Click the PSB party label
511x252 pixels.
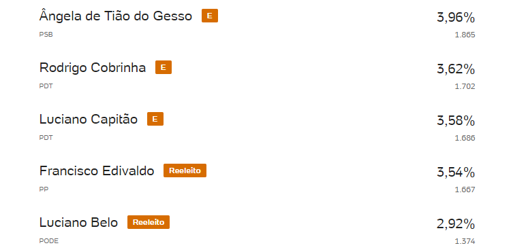pos(46,35)
